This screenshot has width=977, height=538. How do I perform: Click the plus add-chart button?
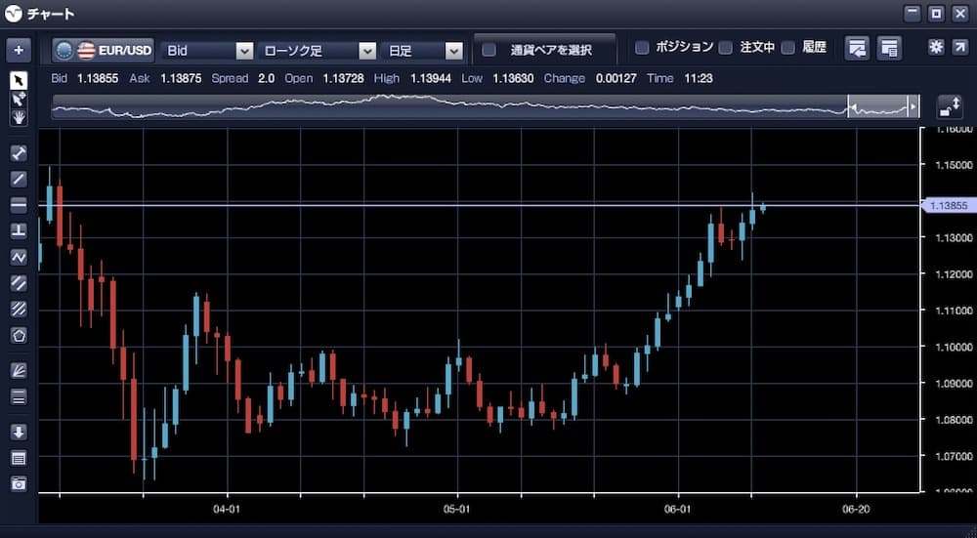click(x=19, y=51)
